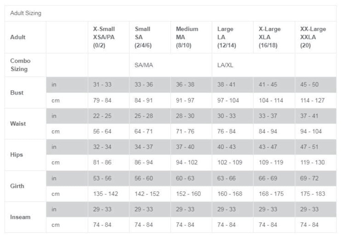The width and height of the screenshot is (344, 241).
Task: Click the XX-Large XXLA (20) header
Action: (x=313, y=37)
